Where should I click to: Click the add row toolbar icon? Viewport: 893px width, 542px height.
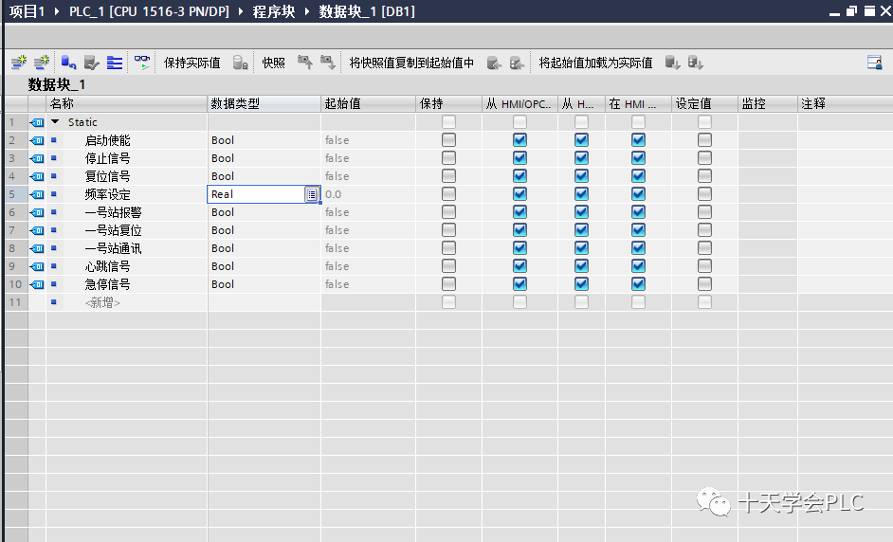point(42,63)
